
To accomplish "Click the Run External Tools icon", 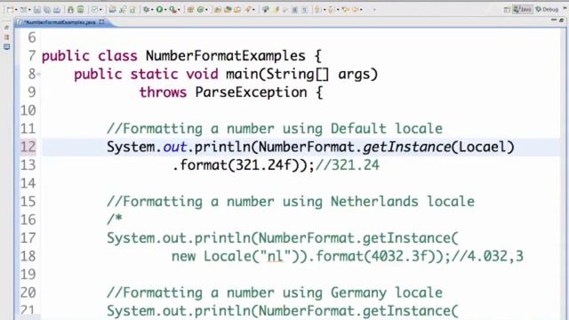I will click(172, 10).
